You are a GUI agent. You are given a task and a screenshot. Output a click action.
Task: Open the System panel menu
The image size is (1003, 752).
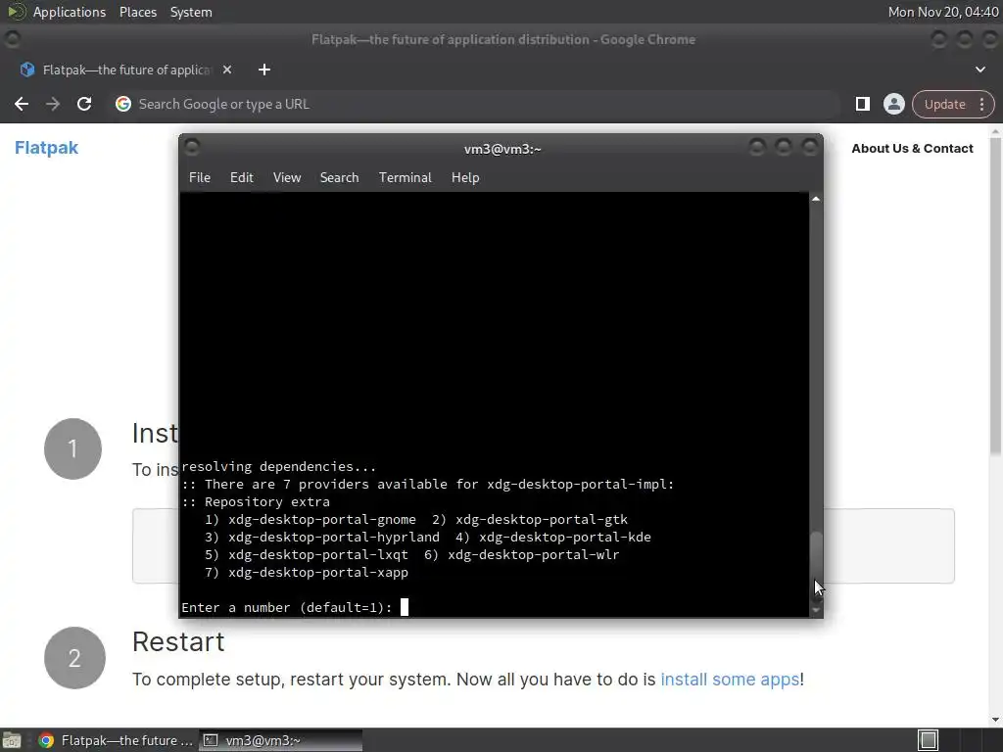tap(191, 12)
